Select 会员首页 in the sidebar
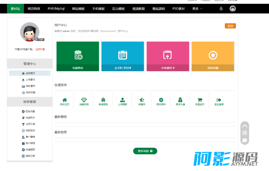Viewport: 269px width, 171px height. click(30, 73)
